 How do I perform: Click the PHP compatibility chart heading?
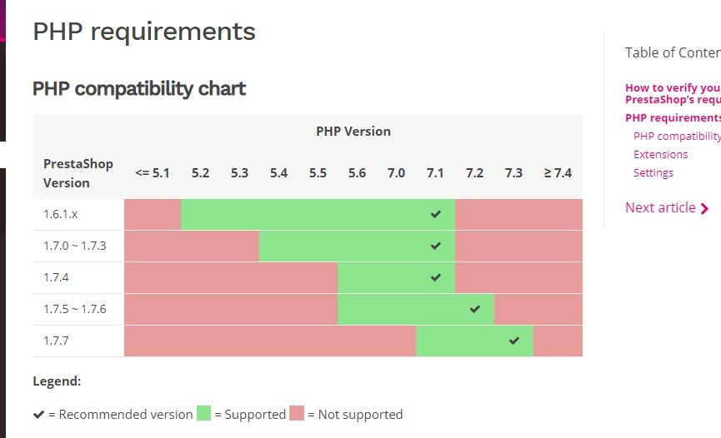coord(139,88)
